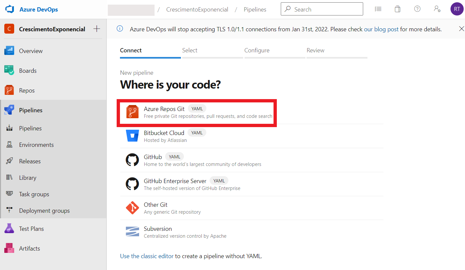Screen dimensions: 465x270
Task: Open the work items list icon
Action: pos(378,9)
